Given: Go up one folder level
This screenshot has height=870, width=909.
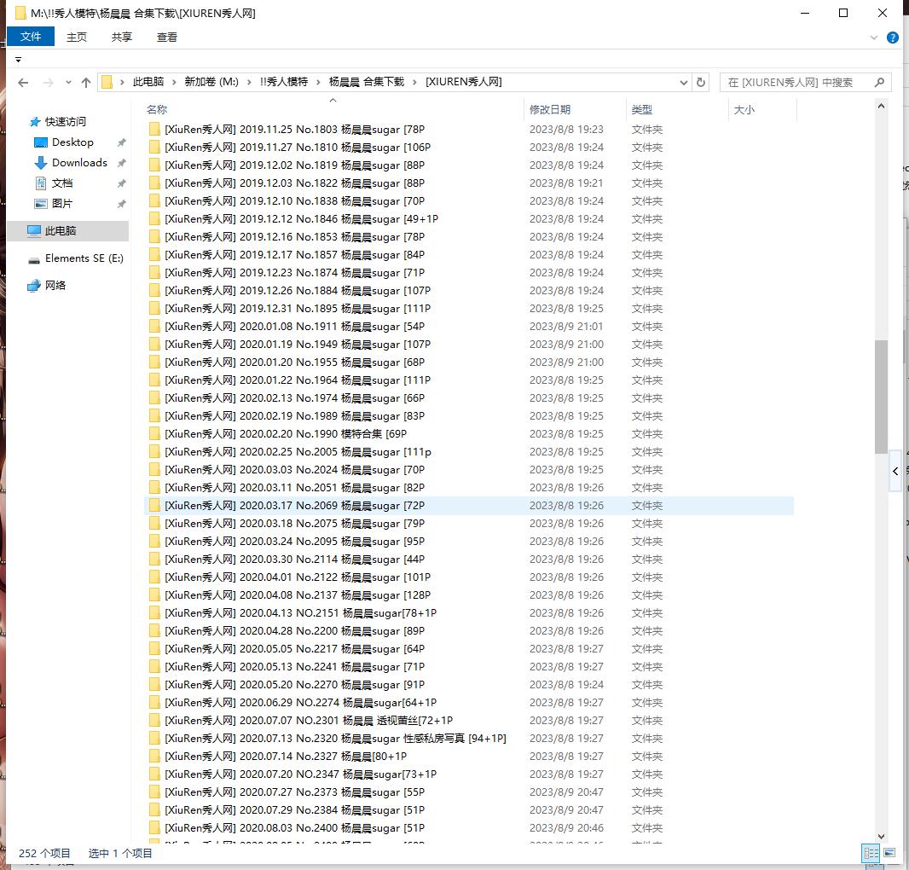Looking at the screenshot, I should tap(86, 83).
